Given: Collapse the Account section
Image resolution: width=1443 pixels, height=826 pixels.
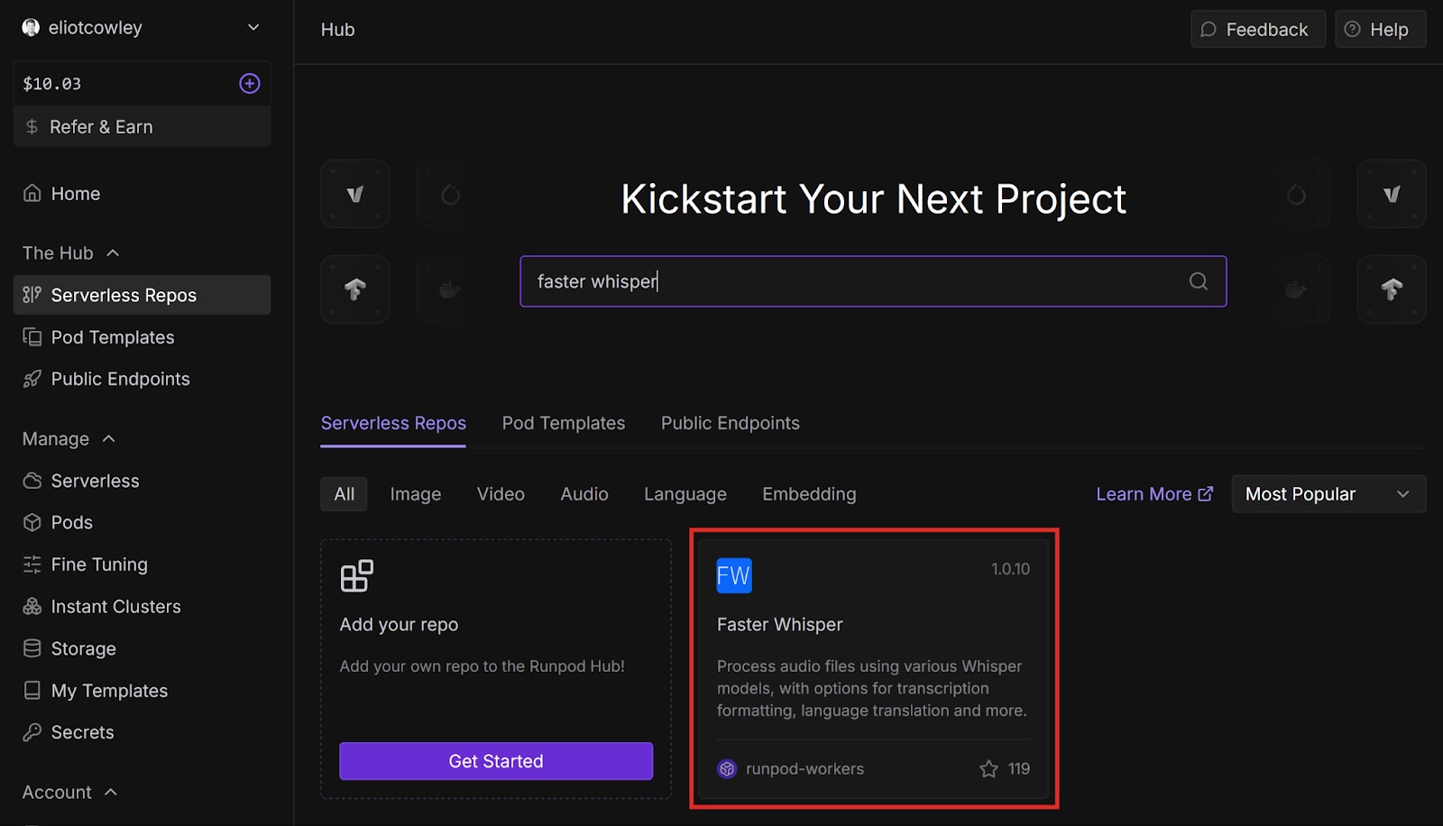Looking at the screenshot, I should [x=111, y=793].
